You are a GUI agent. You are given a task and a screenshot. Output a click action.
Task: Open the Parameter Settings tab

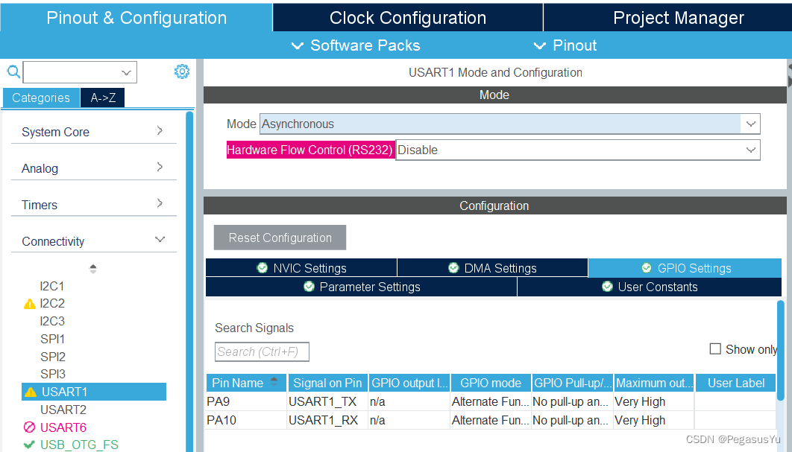tap(361, 287)
